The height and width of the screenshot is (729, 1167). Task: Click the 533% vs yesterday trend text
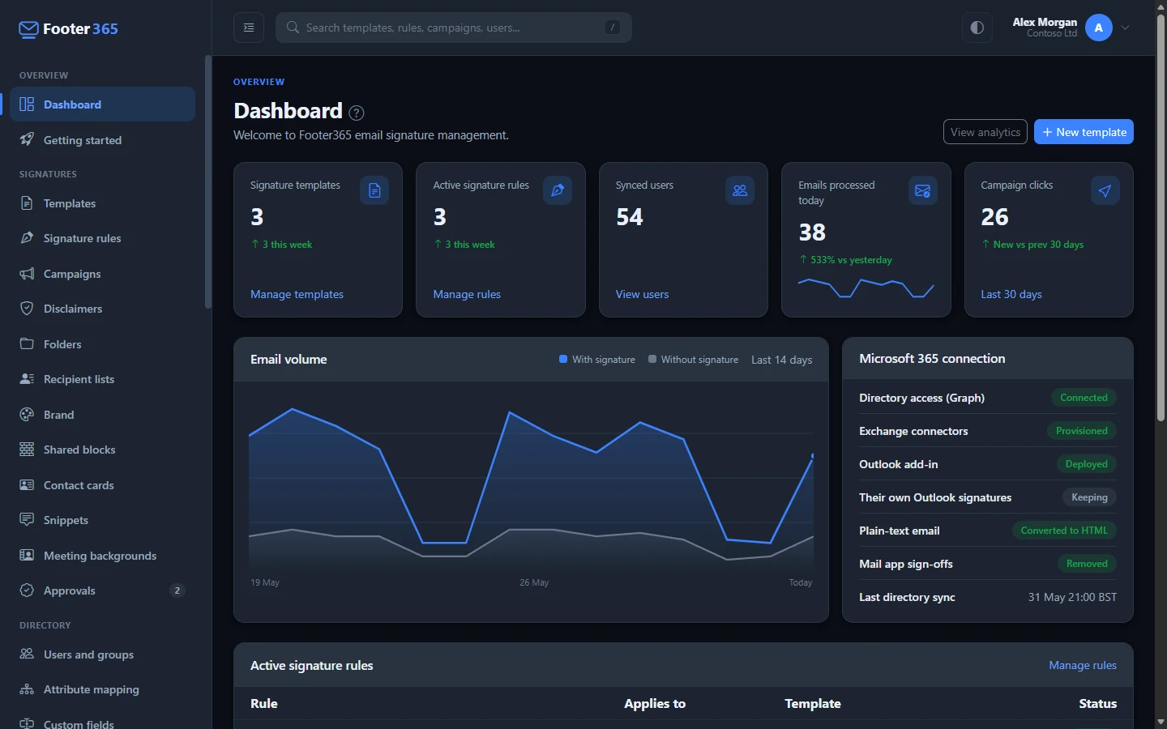pyautogui.click(x=845, y=260)
